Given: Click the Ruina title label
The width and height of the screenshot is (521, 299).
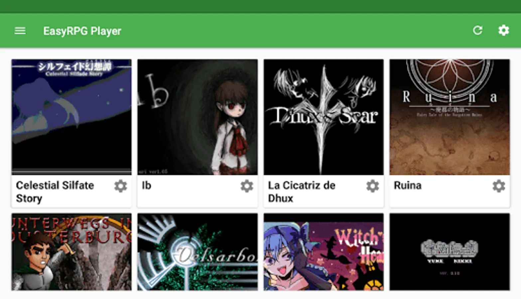Looking at the screenshot, I should (408, 185).
